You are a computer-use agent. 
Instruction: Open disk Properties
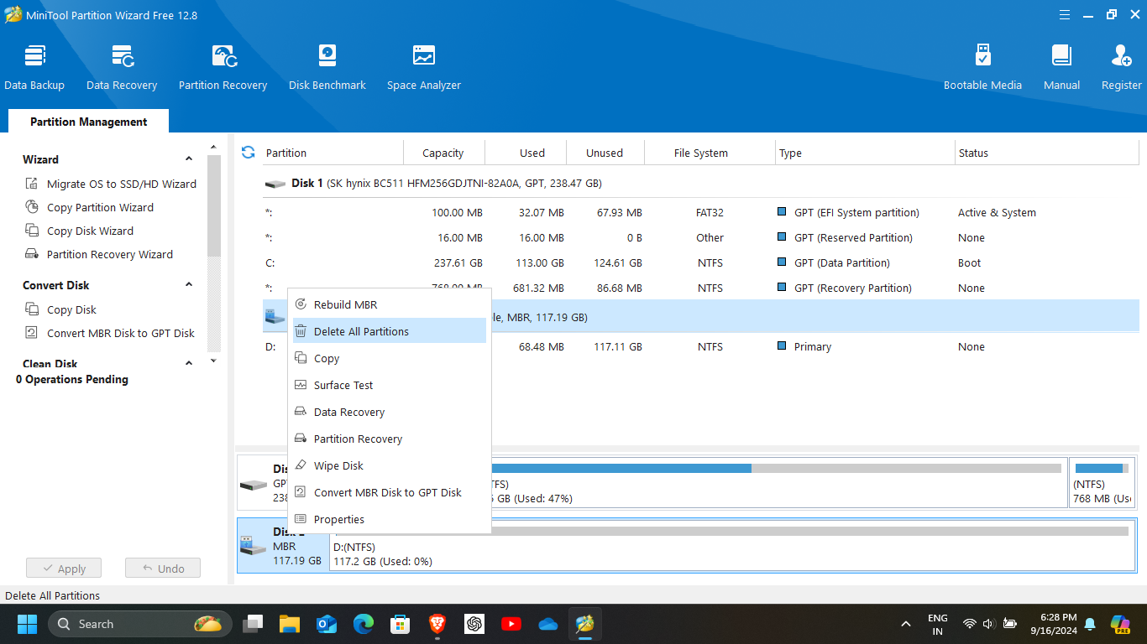pyautogui.click(x=390, y=519)
